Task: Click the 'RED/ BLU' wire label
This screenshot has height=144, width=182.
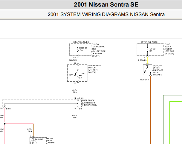Action: [x=74, y=117]
